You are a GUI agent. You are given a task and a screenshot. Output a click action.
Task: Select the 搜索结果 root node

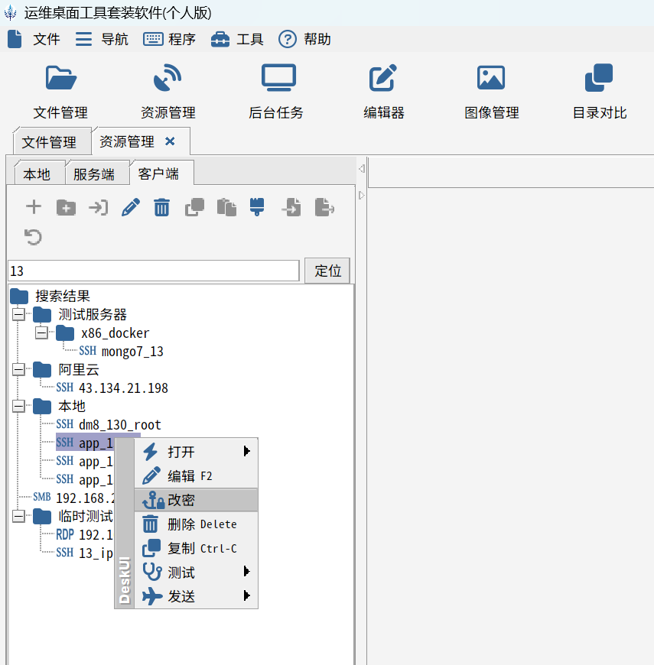pos(50,296)
